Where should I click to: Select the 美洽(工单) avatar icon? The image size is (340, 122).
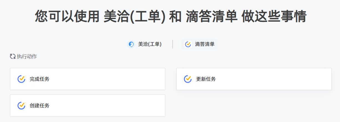[131, 44]
